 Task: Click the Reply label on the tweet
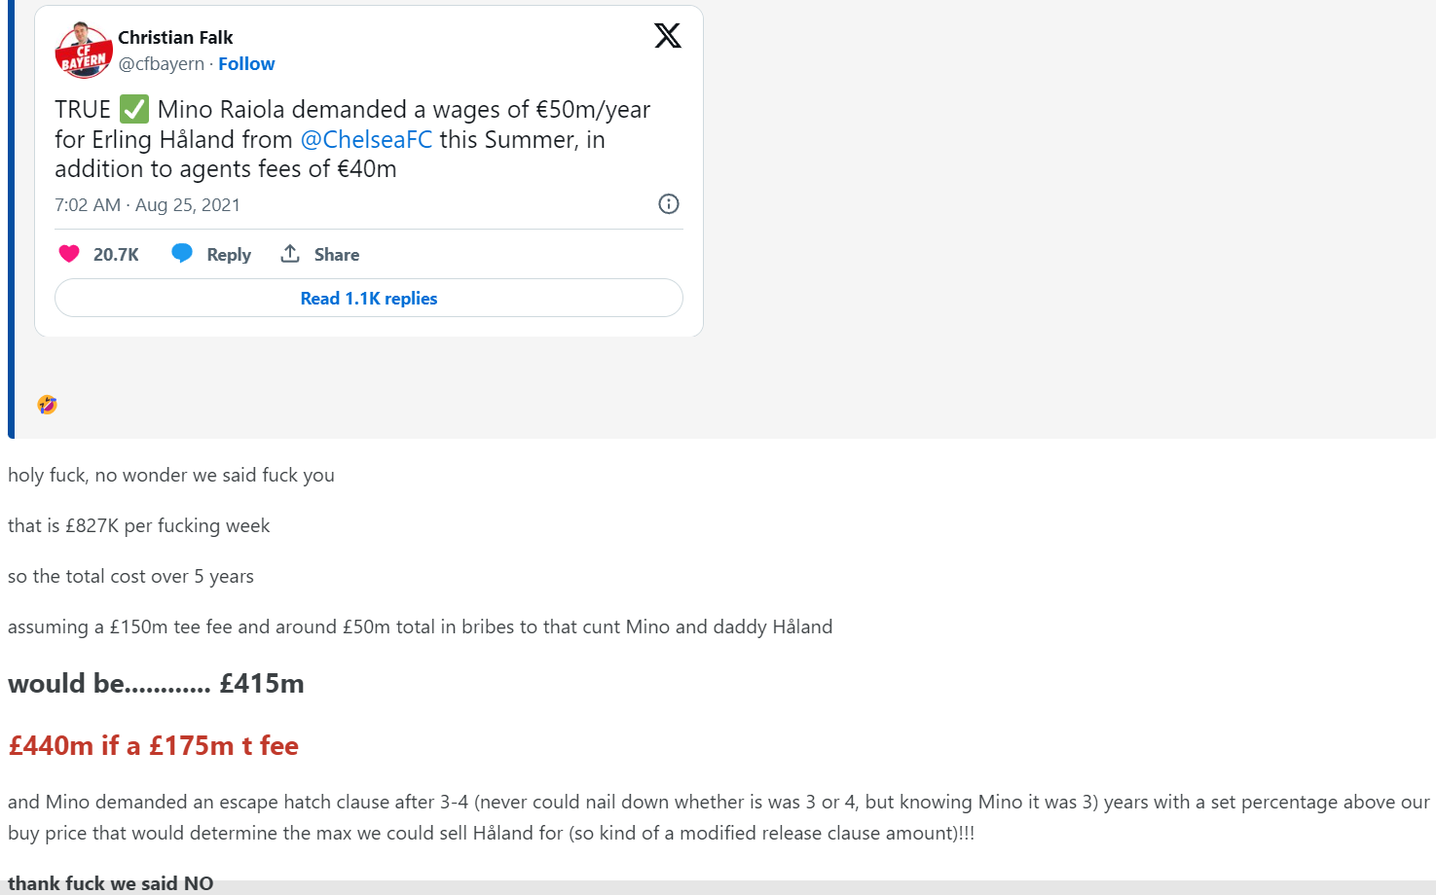[229, 255]
